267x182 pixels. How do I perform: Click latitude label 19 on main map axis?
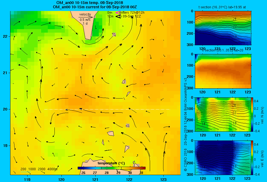pyautogui.click(x=5, y=146)
